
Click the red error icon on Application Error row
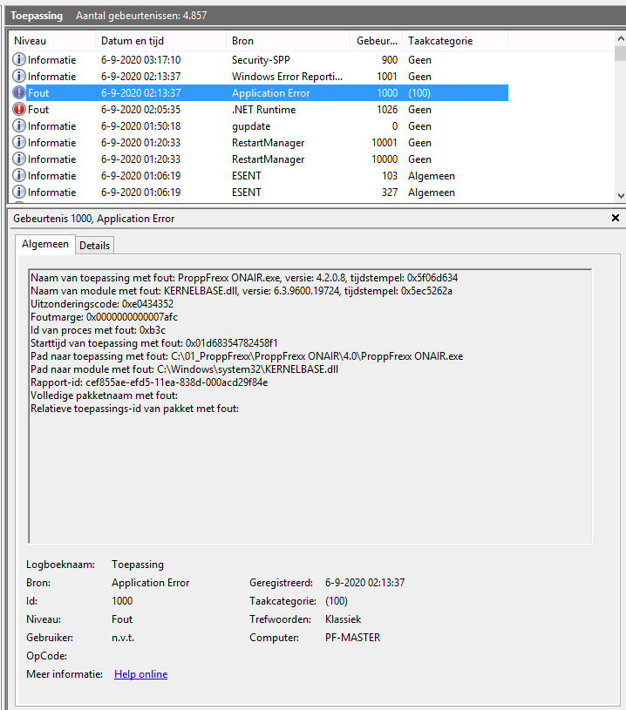19,93
